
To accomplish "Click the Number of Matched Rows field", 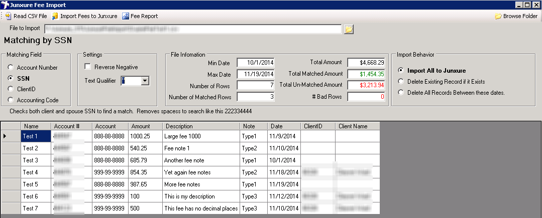I will (x=256, y=97).
